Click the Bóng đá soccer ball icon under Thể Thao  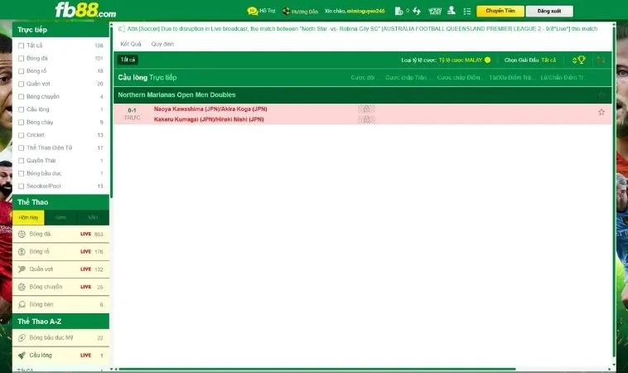[x=22, y=235]
